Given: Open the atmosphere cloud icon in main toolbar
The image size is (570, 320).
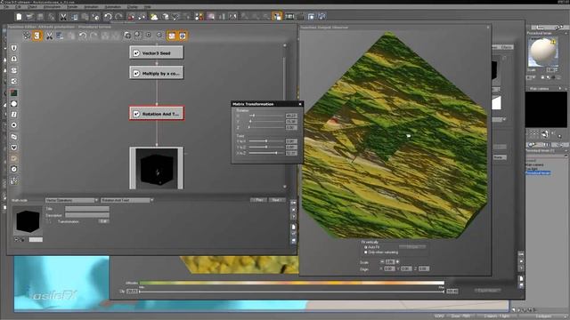Looking at the screenshot, I should 154,16.
